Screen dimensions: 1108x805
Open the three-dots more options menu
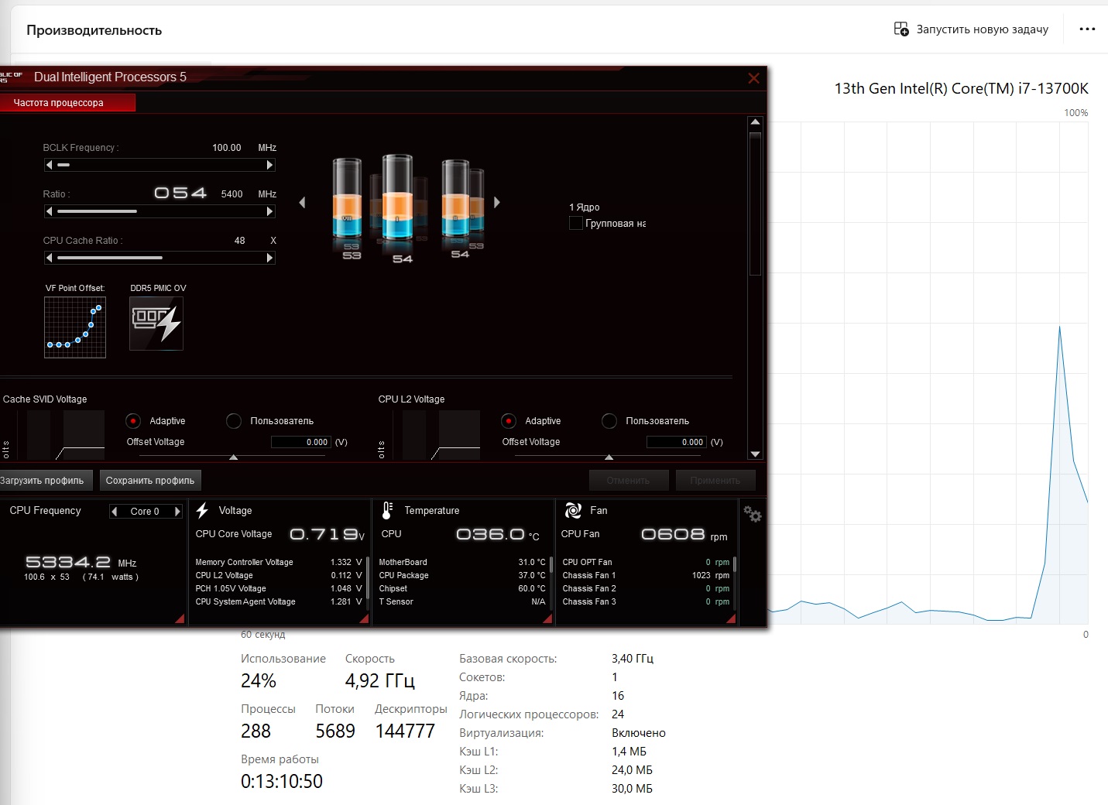pos(1087,29)
